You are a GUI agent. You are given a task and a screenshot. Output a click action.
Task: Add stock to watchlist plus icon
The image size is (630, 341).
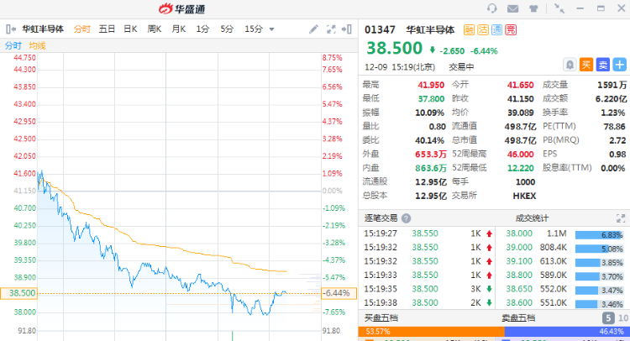pyautogui.click(x=620, y=65)
